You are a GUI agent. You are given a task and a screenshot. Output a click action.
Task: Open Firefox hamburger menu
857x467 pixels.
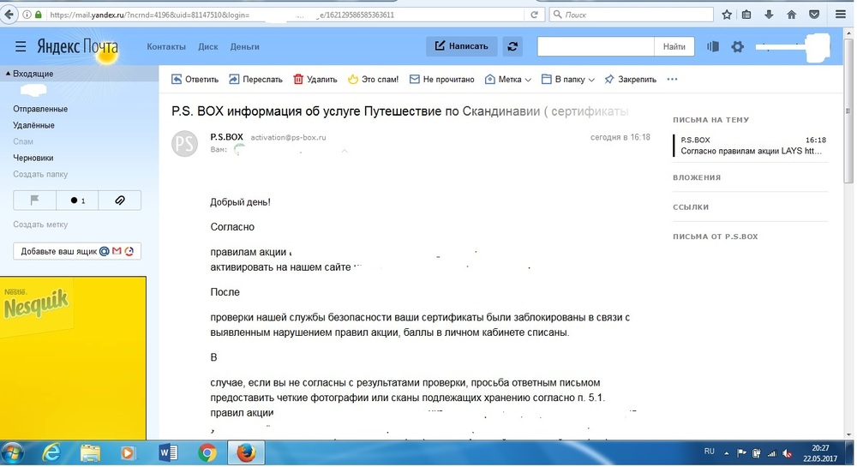pos(841,15)
